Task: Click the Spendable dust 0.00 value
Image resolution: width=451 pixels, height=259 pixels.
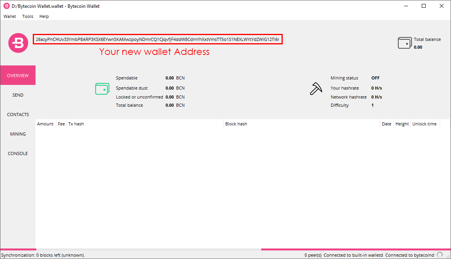Action: [x=170, y=88]
